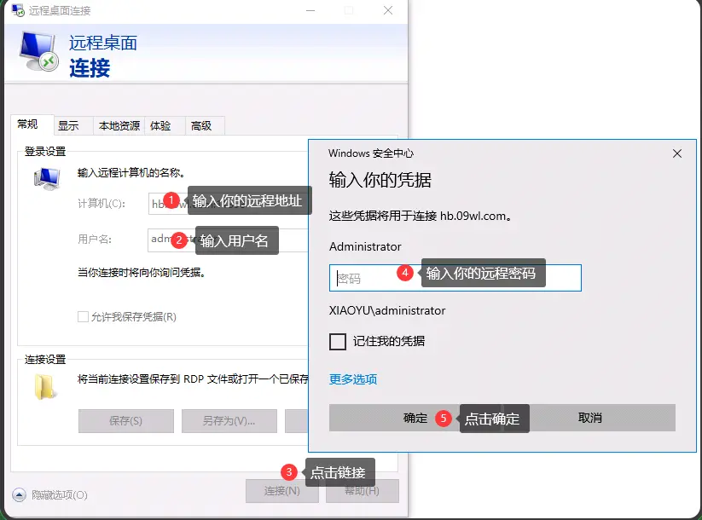Click the 输入你的凭据 heading

click(380, 180)
